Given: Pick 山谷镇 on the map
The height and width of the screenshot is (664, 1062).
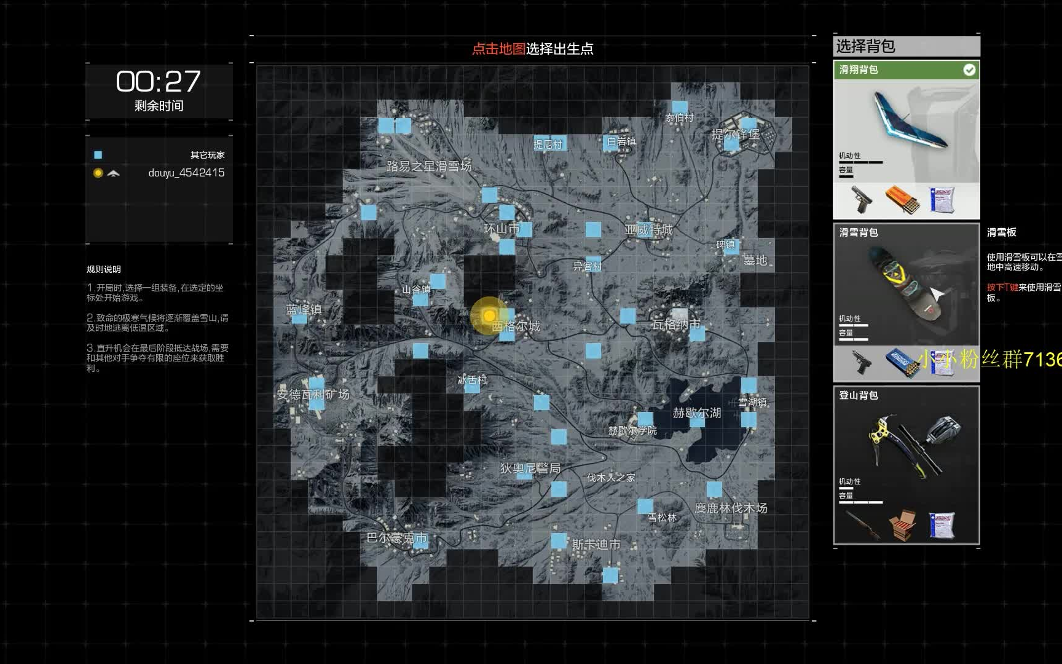Looking at the screenshot, I should click(x=417, y=290).
